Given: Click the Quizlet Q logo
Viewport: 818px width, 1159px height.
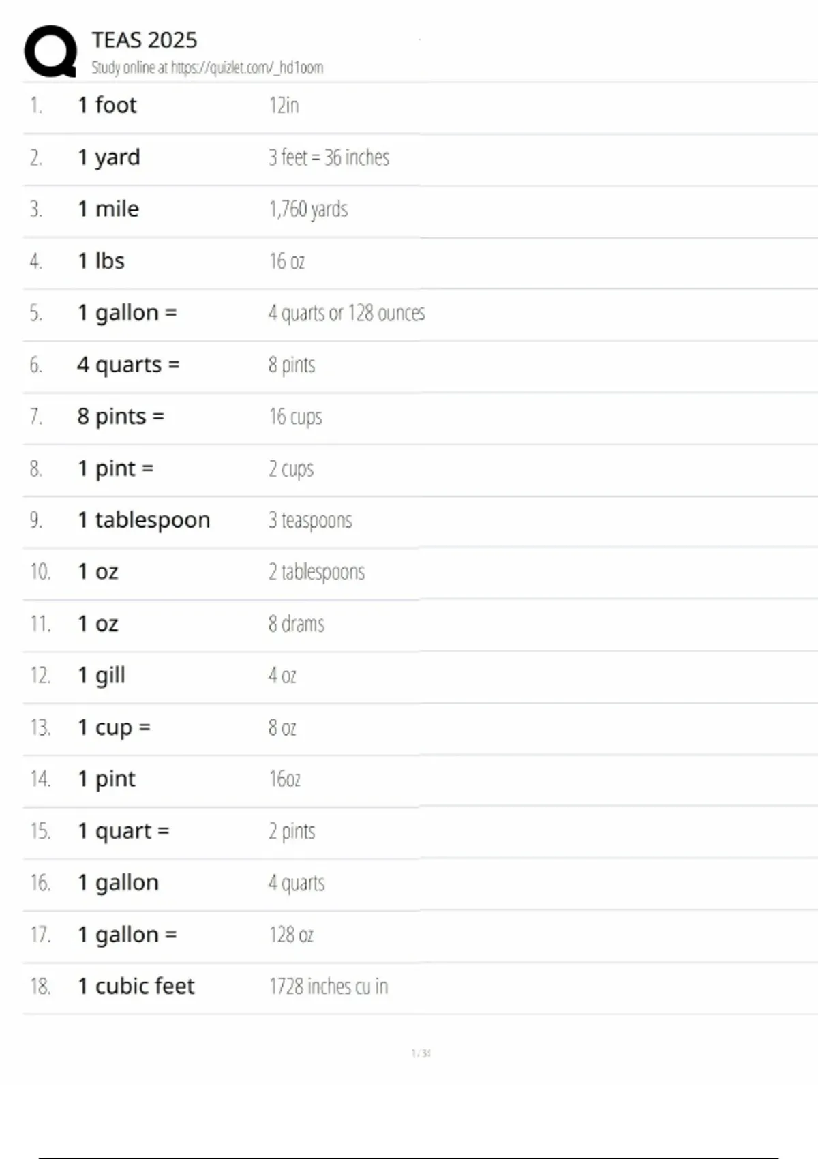Looking at the screenshot, I should pos(50,52).
